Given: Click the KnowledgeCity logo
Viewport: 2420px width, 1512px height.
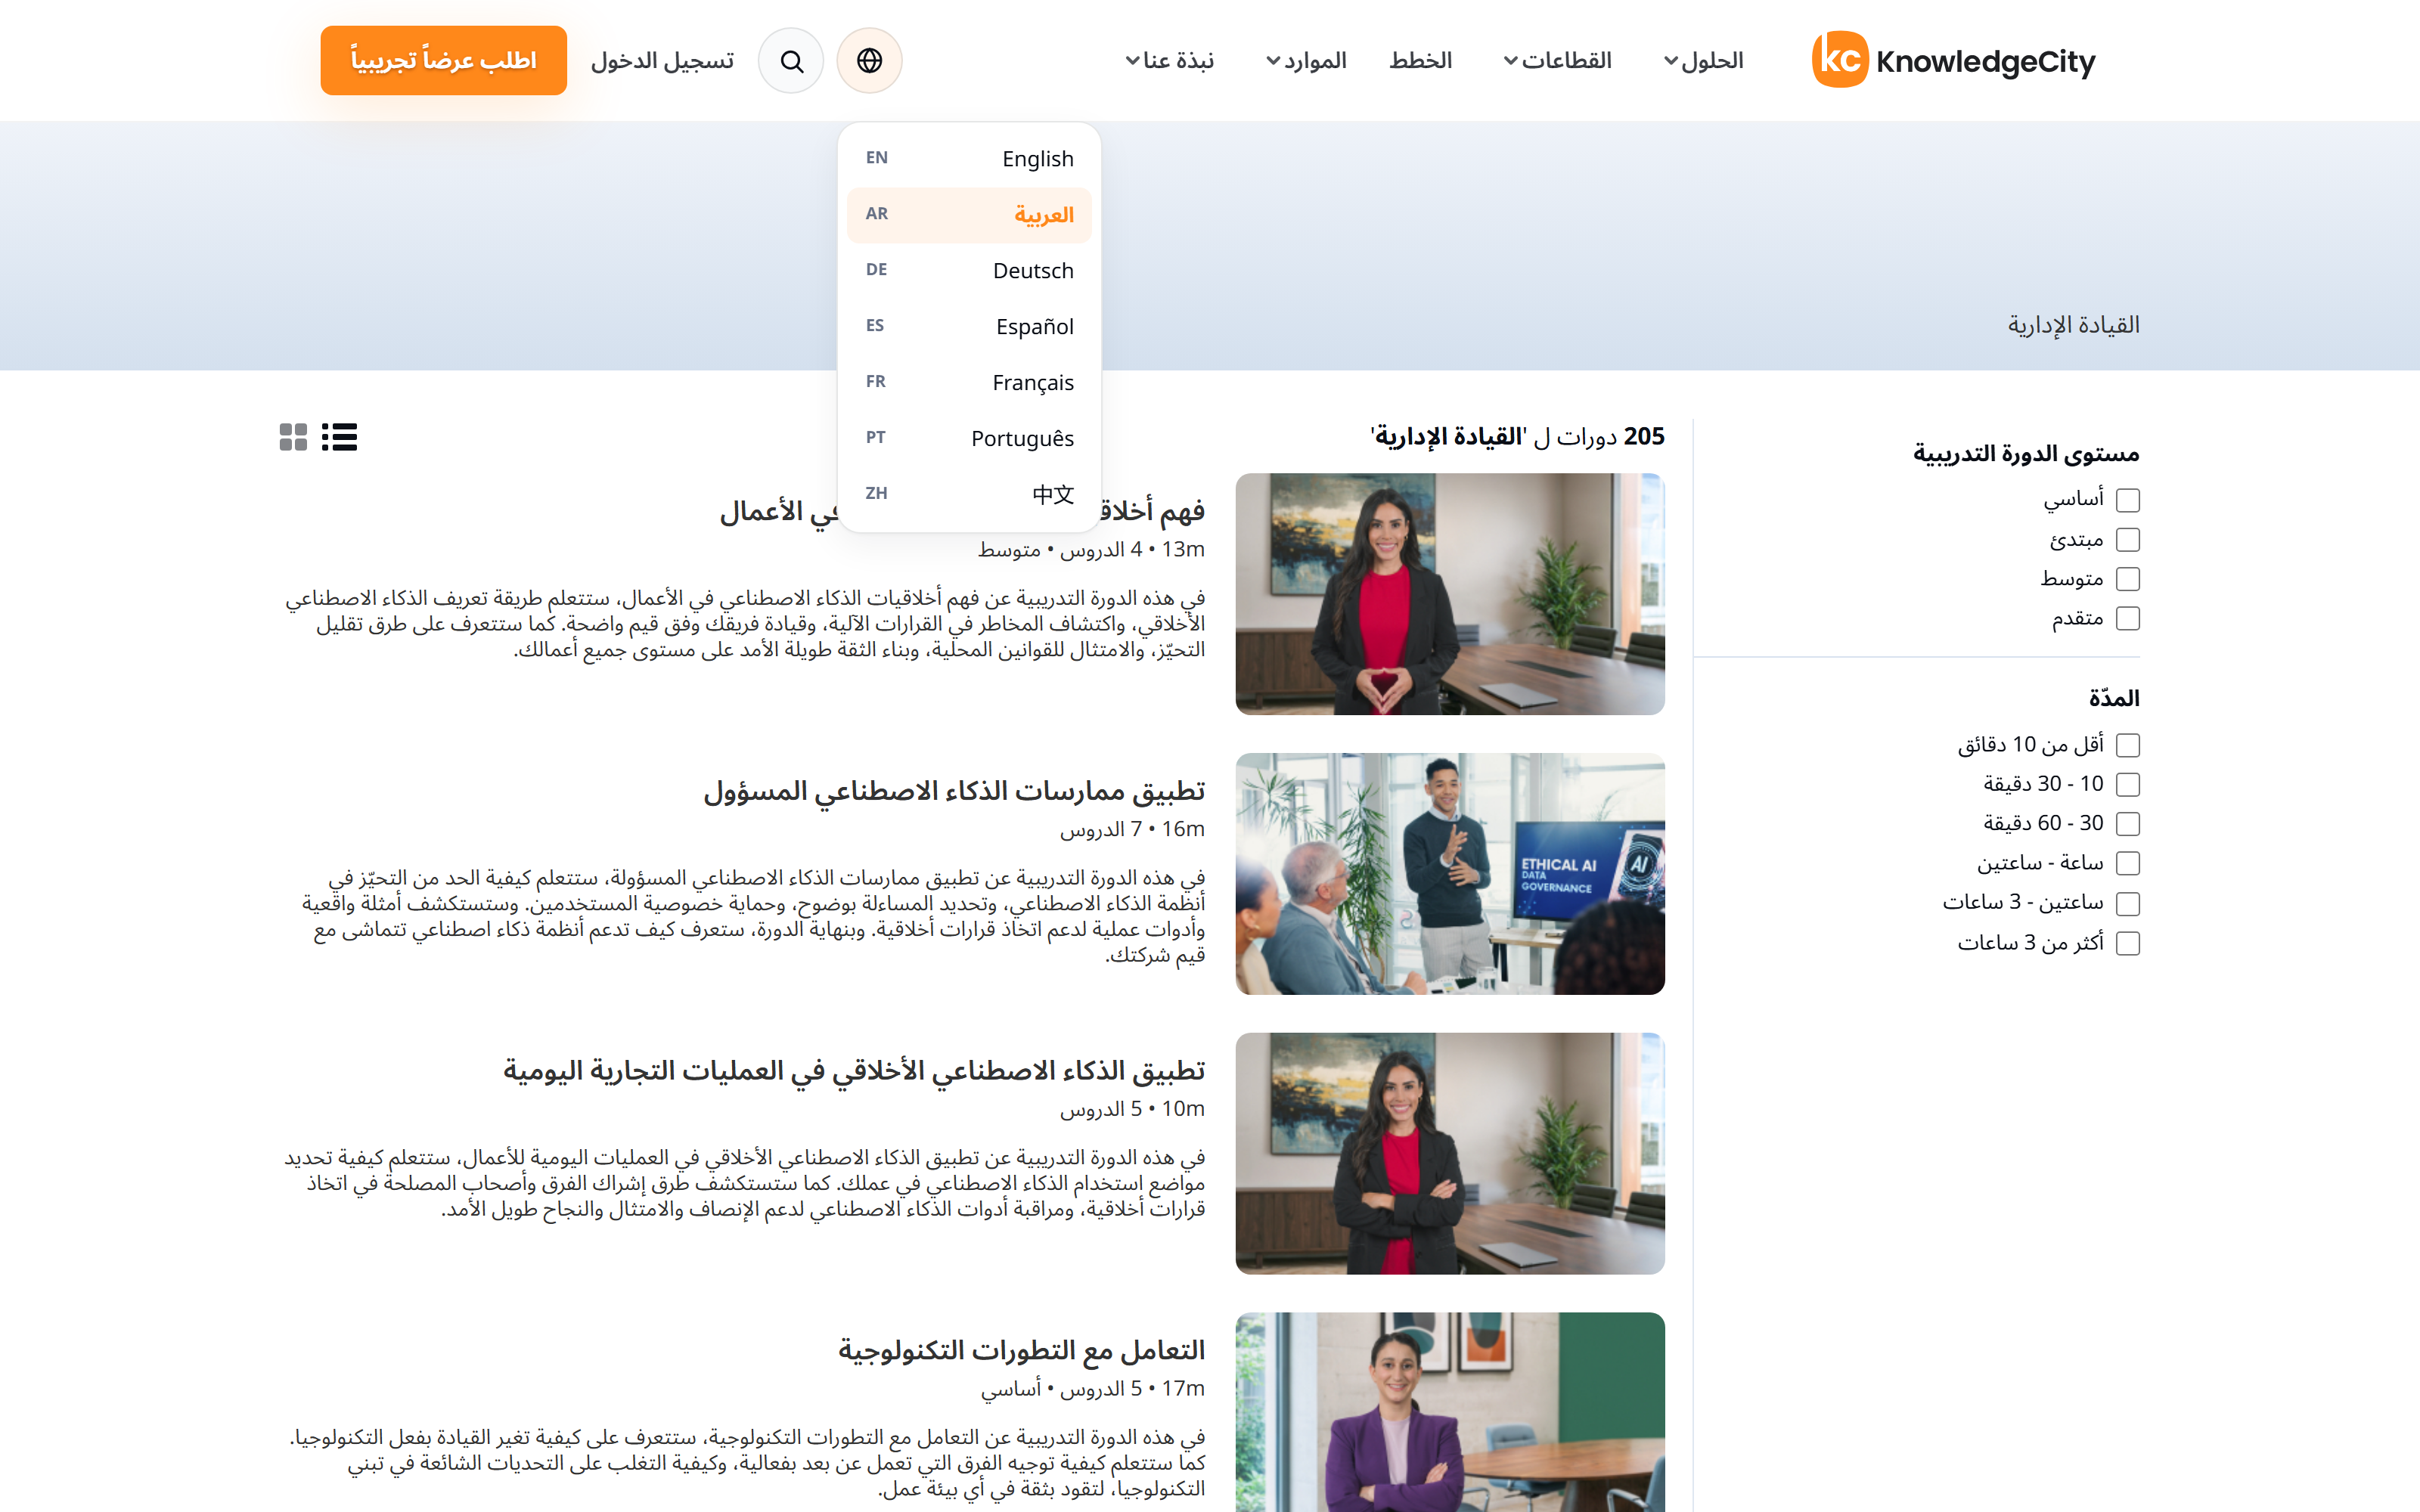Looking at the screenshot, I should pyautogui.click(x=1953, y=61).
